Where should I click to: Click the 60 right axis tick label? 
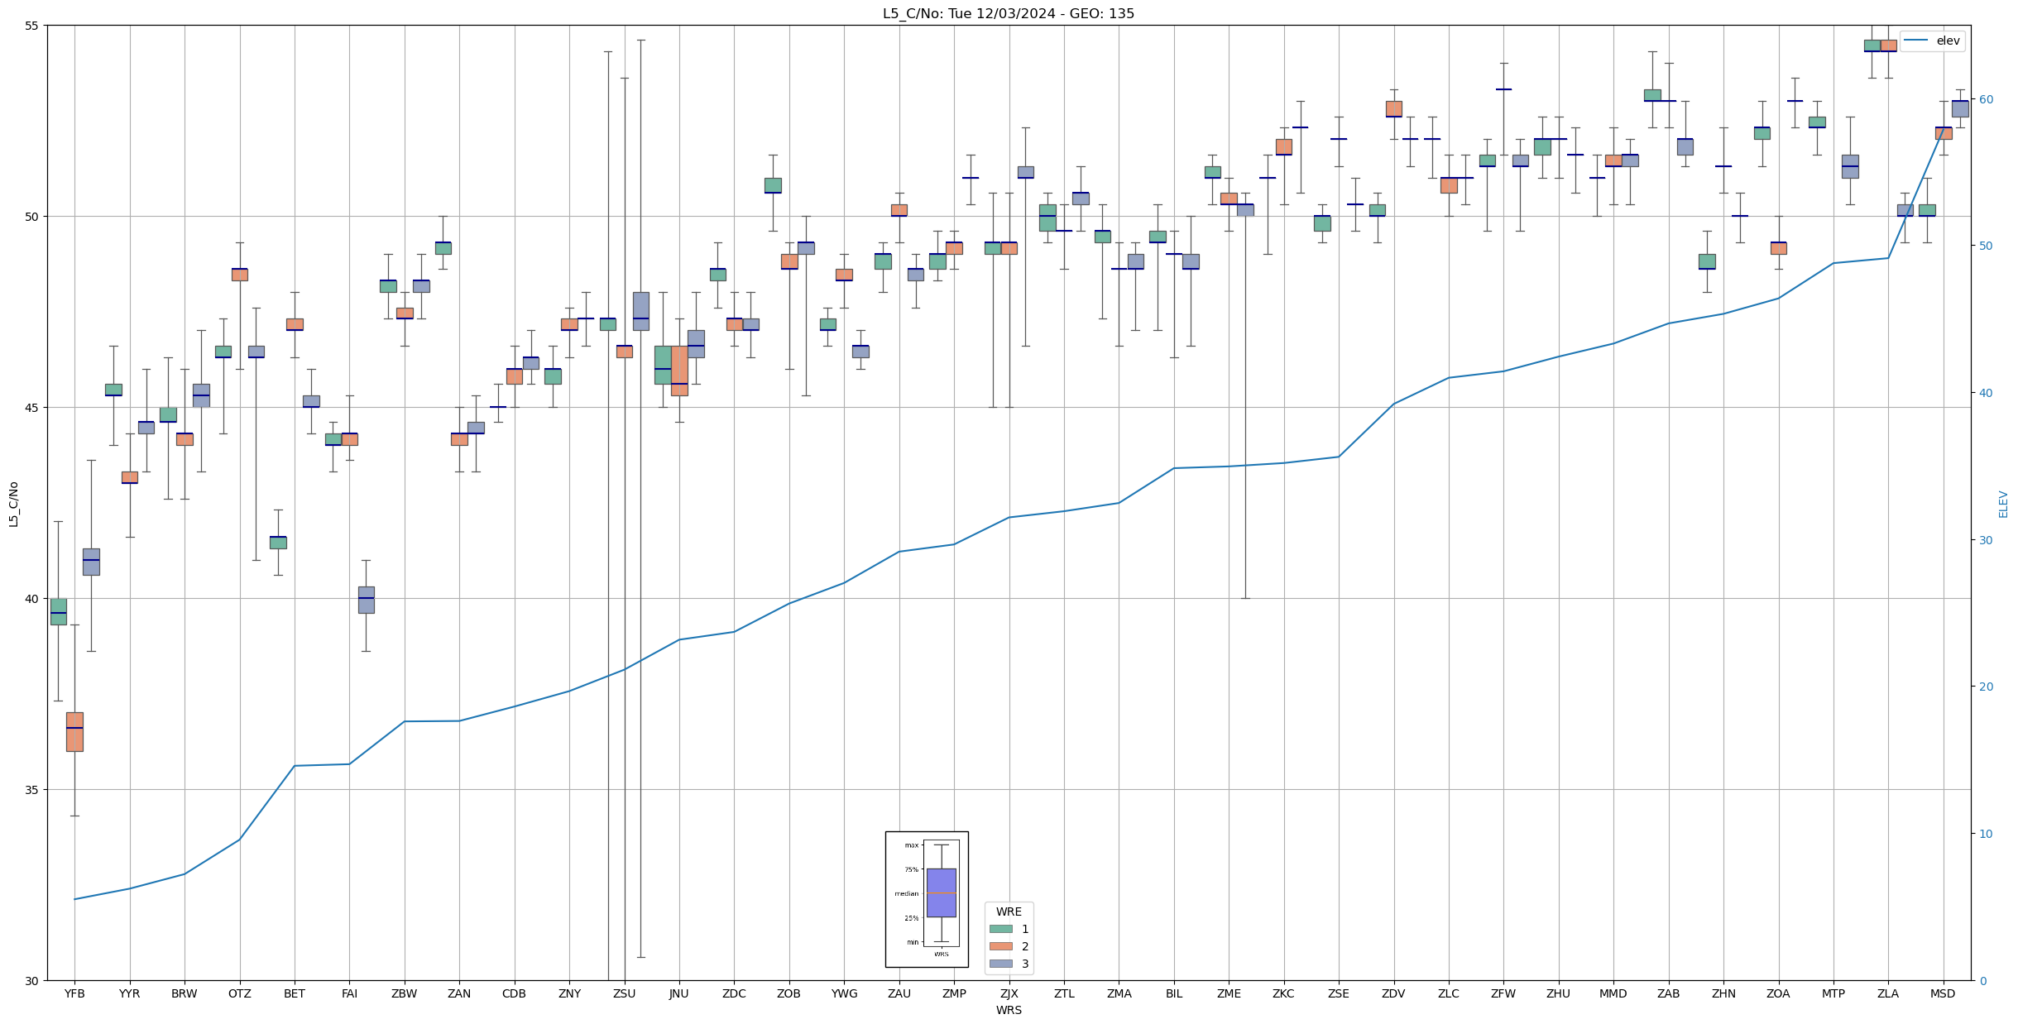tap(1985, 99)
